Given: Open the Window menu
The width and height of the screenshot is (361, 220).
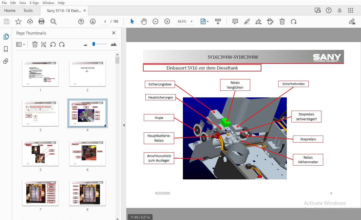Looking at the screenshot, I should (x=48, y=3).
